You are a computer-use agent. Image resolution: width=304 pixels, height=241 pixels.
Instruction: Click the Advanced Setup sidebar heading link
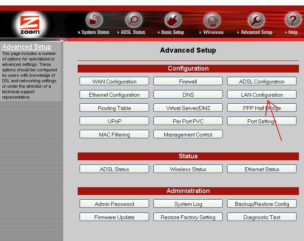(27, 46)
